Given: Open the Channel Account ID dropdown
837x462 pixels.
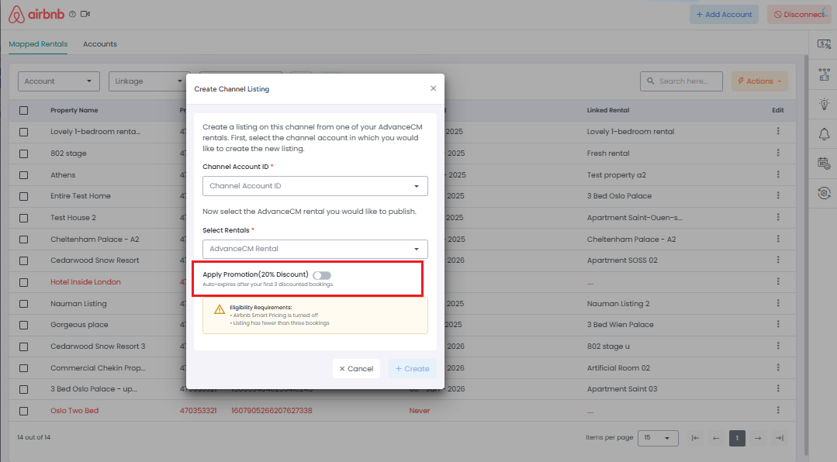Looking at the screenshot, I should [x=315, y=186].
